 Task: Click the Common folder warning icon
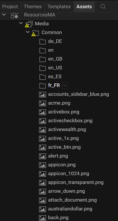tap(33, 34)
